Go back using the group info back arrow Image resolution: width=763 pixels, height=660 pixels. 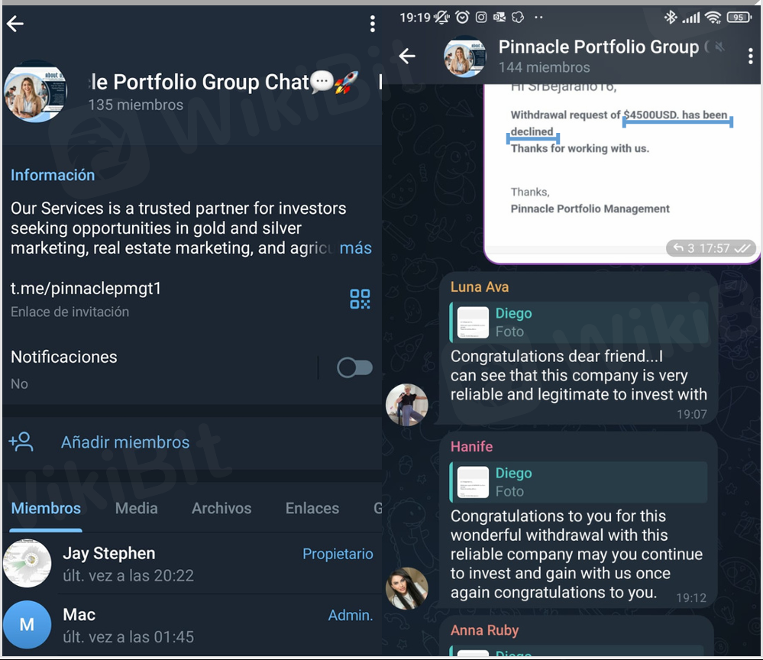(x=15, y=24)
